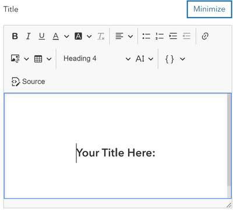Click the table icon
The width and height of the screenshot is (233, 212).
tap(38, 59)
